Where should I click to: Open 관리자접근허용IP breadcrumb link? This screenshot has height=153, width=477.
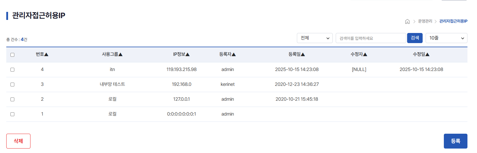(453, 21)
